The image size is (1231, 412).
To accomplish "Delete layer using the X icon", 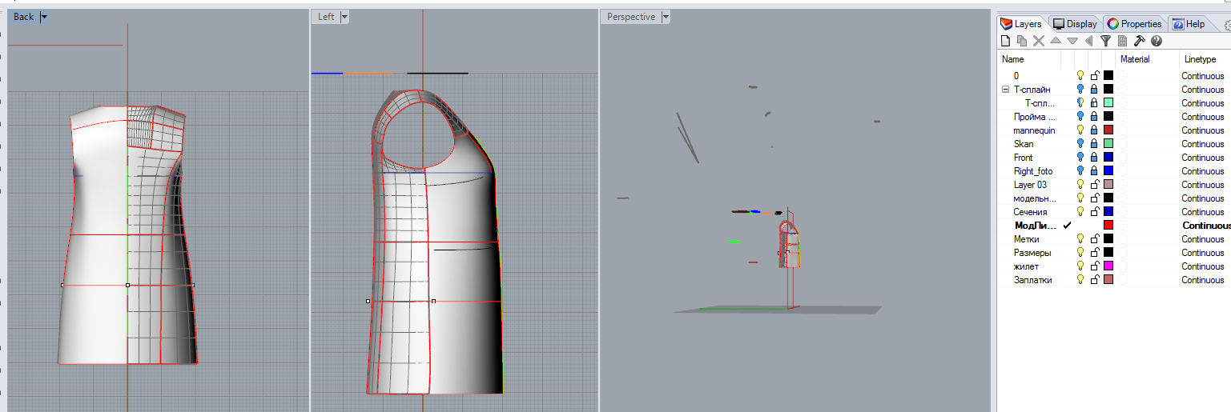I will click(1039, 41).
